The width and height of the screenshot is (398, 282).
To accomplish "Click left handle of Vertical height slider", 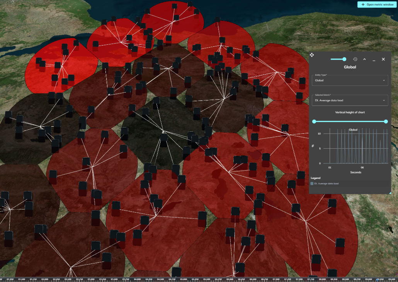I will (314, 121).
